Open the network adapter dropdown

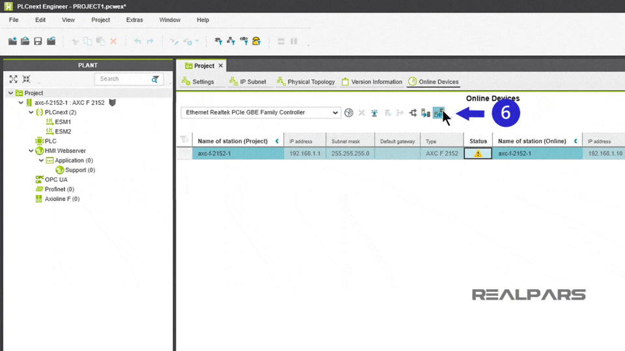point(335,112)
